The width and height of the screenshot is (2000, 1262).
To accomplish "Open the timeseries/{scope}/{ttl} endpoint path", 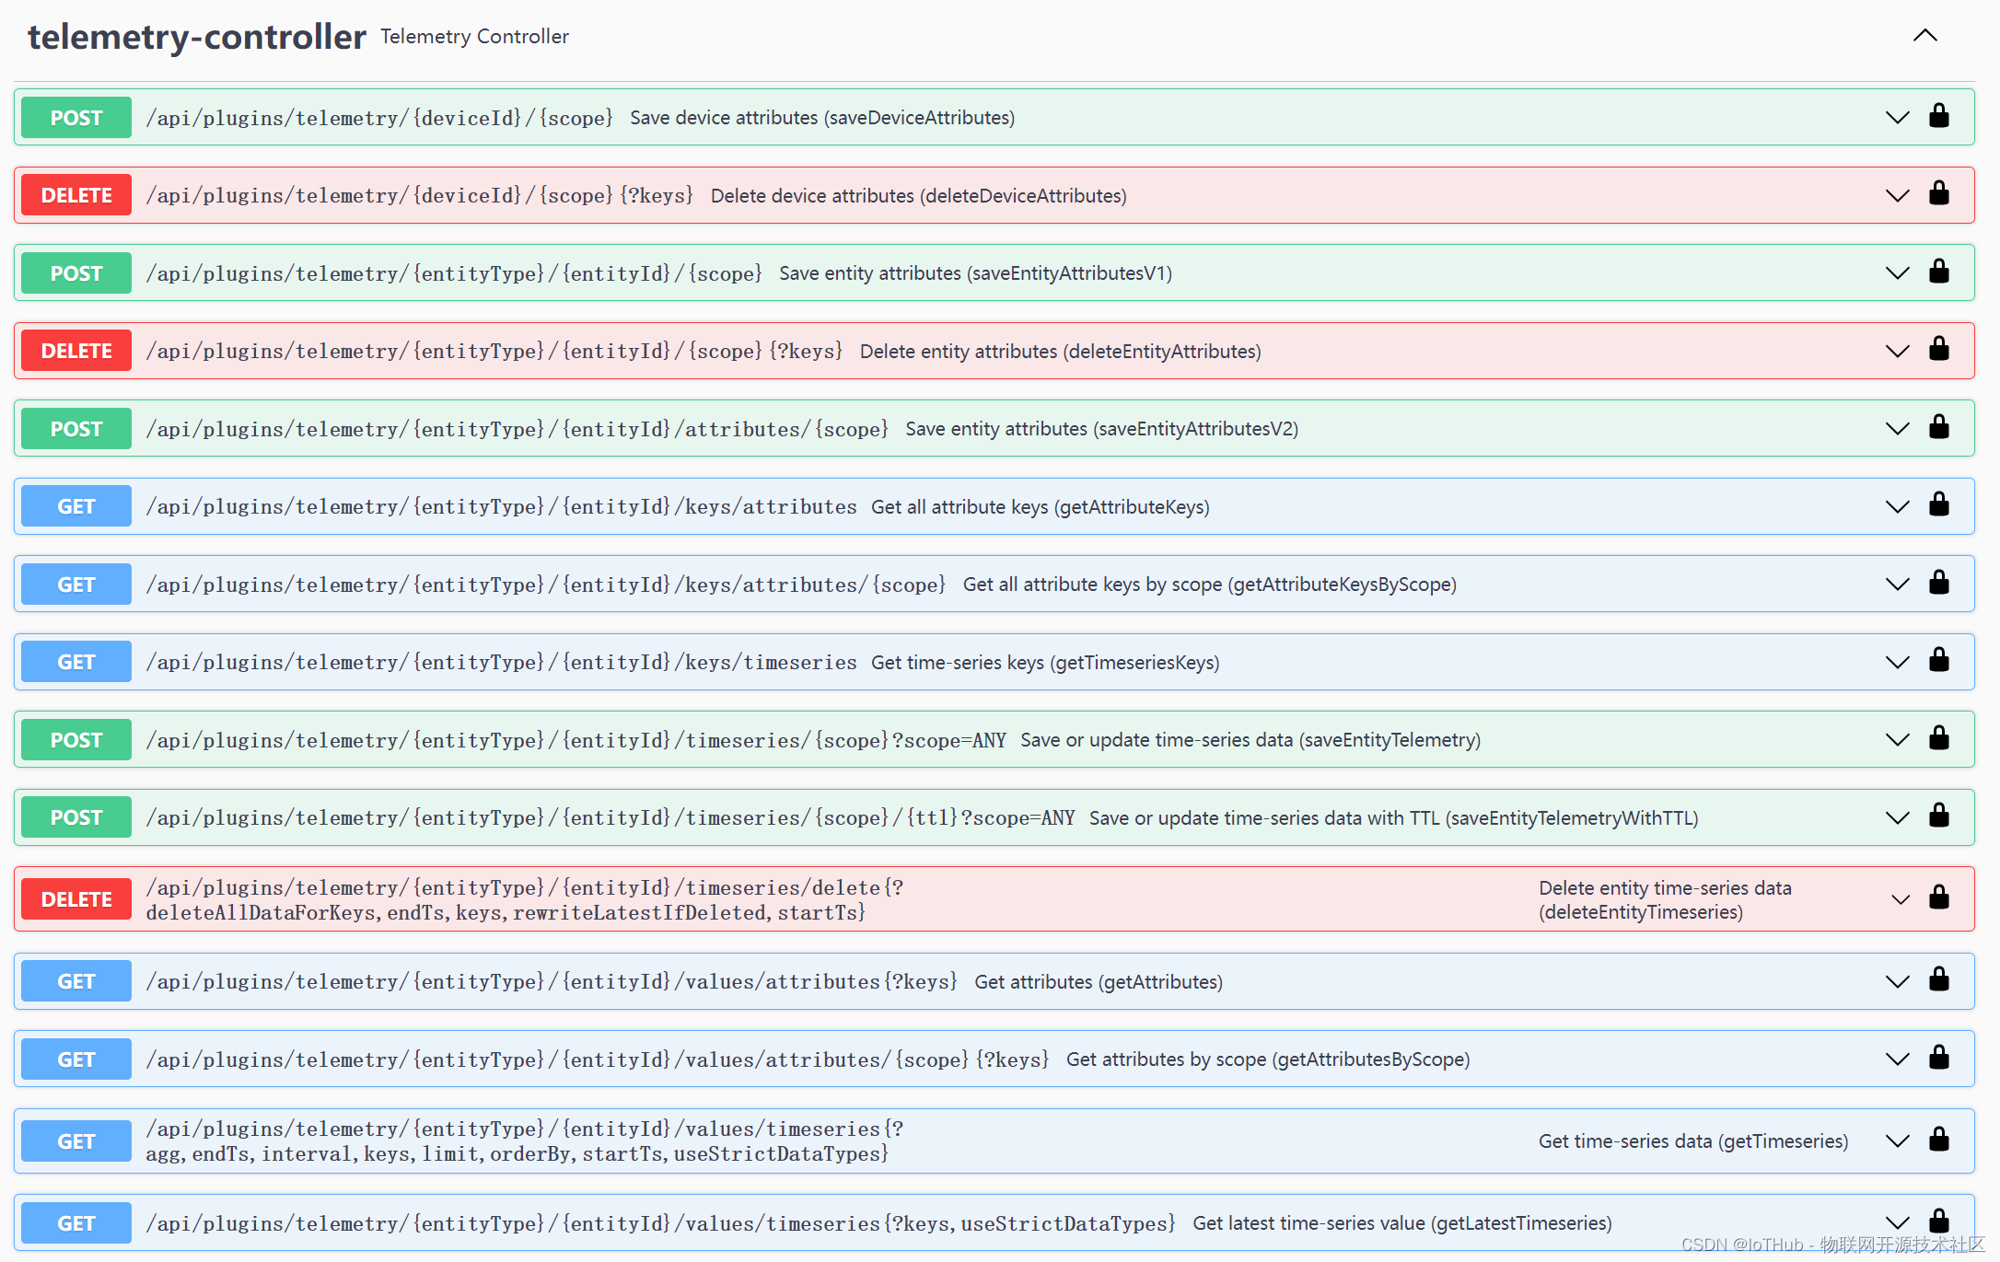I will point(610,817).
